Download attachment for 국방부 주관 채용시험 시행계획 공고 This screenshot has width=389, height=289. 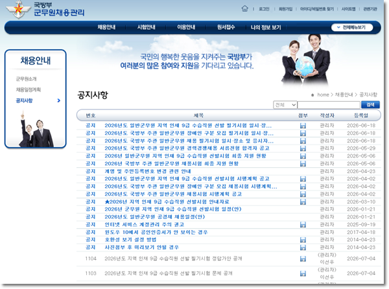click(303, 194)
